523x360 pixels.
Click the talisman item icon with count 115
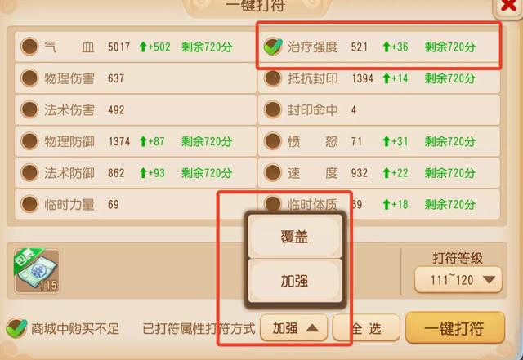point(37,271)
